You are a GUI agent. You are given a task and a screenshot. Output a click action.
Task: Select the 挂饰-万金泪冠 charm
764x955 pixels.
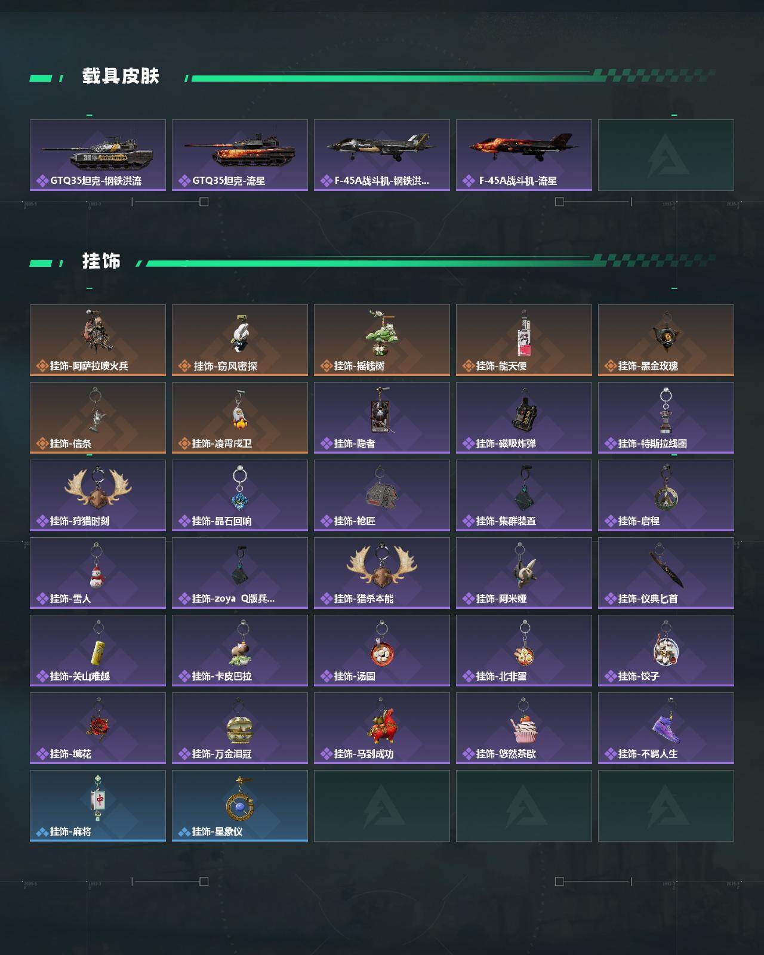[x=240, y=728]
